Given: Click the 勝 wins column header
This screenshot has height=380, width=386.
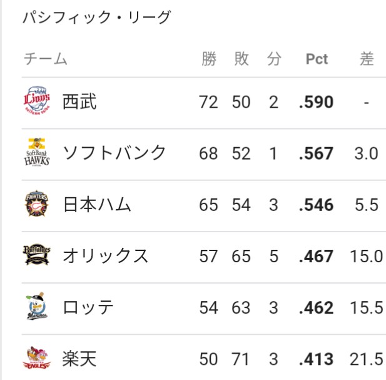Looking at the screenshot, I should pyautogui.click(x=209, y=59).
